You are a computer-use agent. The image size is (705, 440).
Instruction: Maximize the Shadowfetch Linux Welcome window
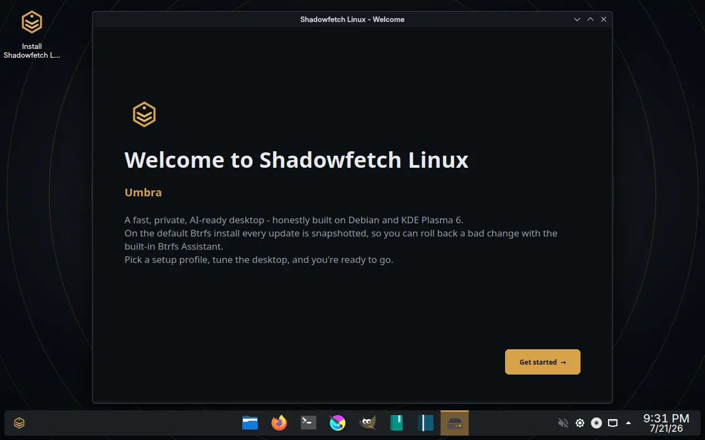pos(590,19)
